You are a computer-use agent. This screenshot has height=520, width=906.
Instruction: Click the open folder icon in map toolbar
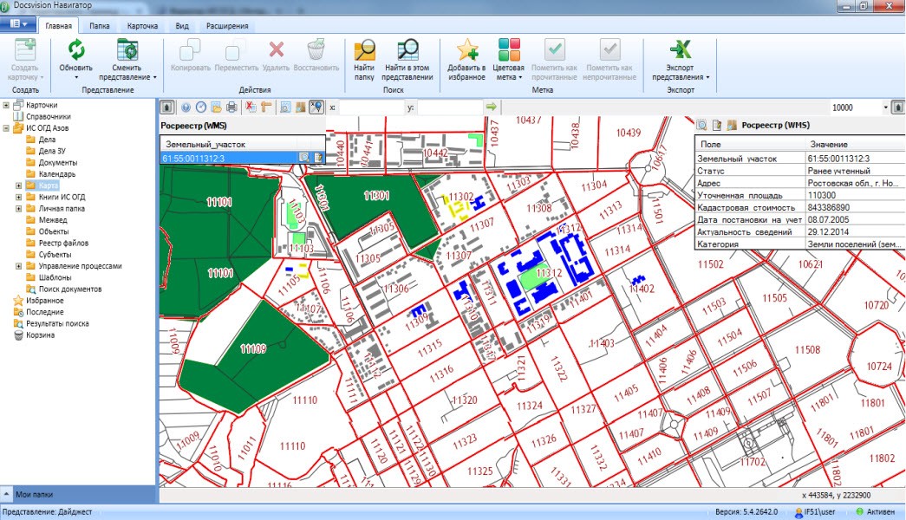(216, 107)
